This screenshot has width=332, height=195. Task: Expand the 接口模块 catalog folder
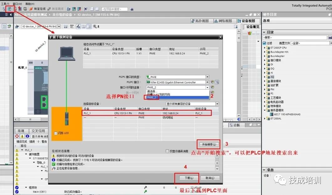point(265,60)
